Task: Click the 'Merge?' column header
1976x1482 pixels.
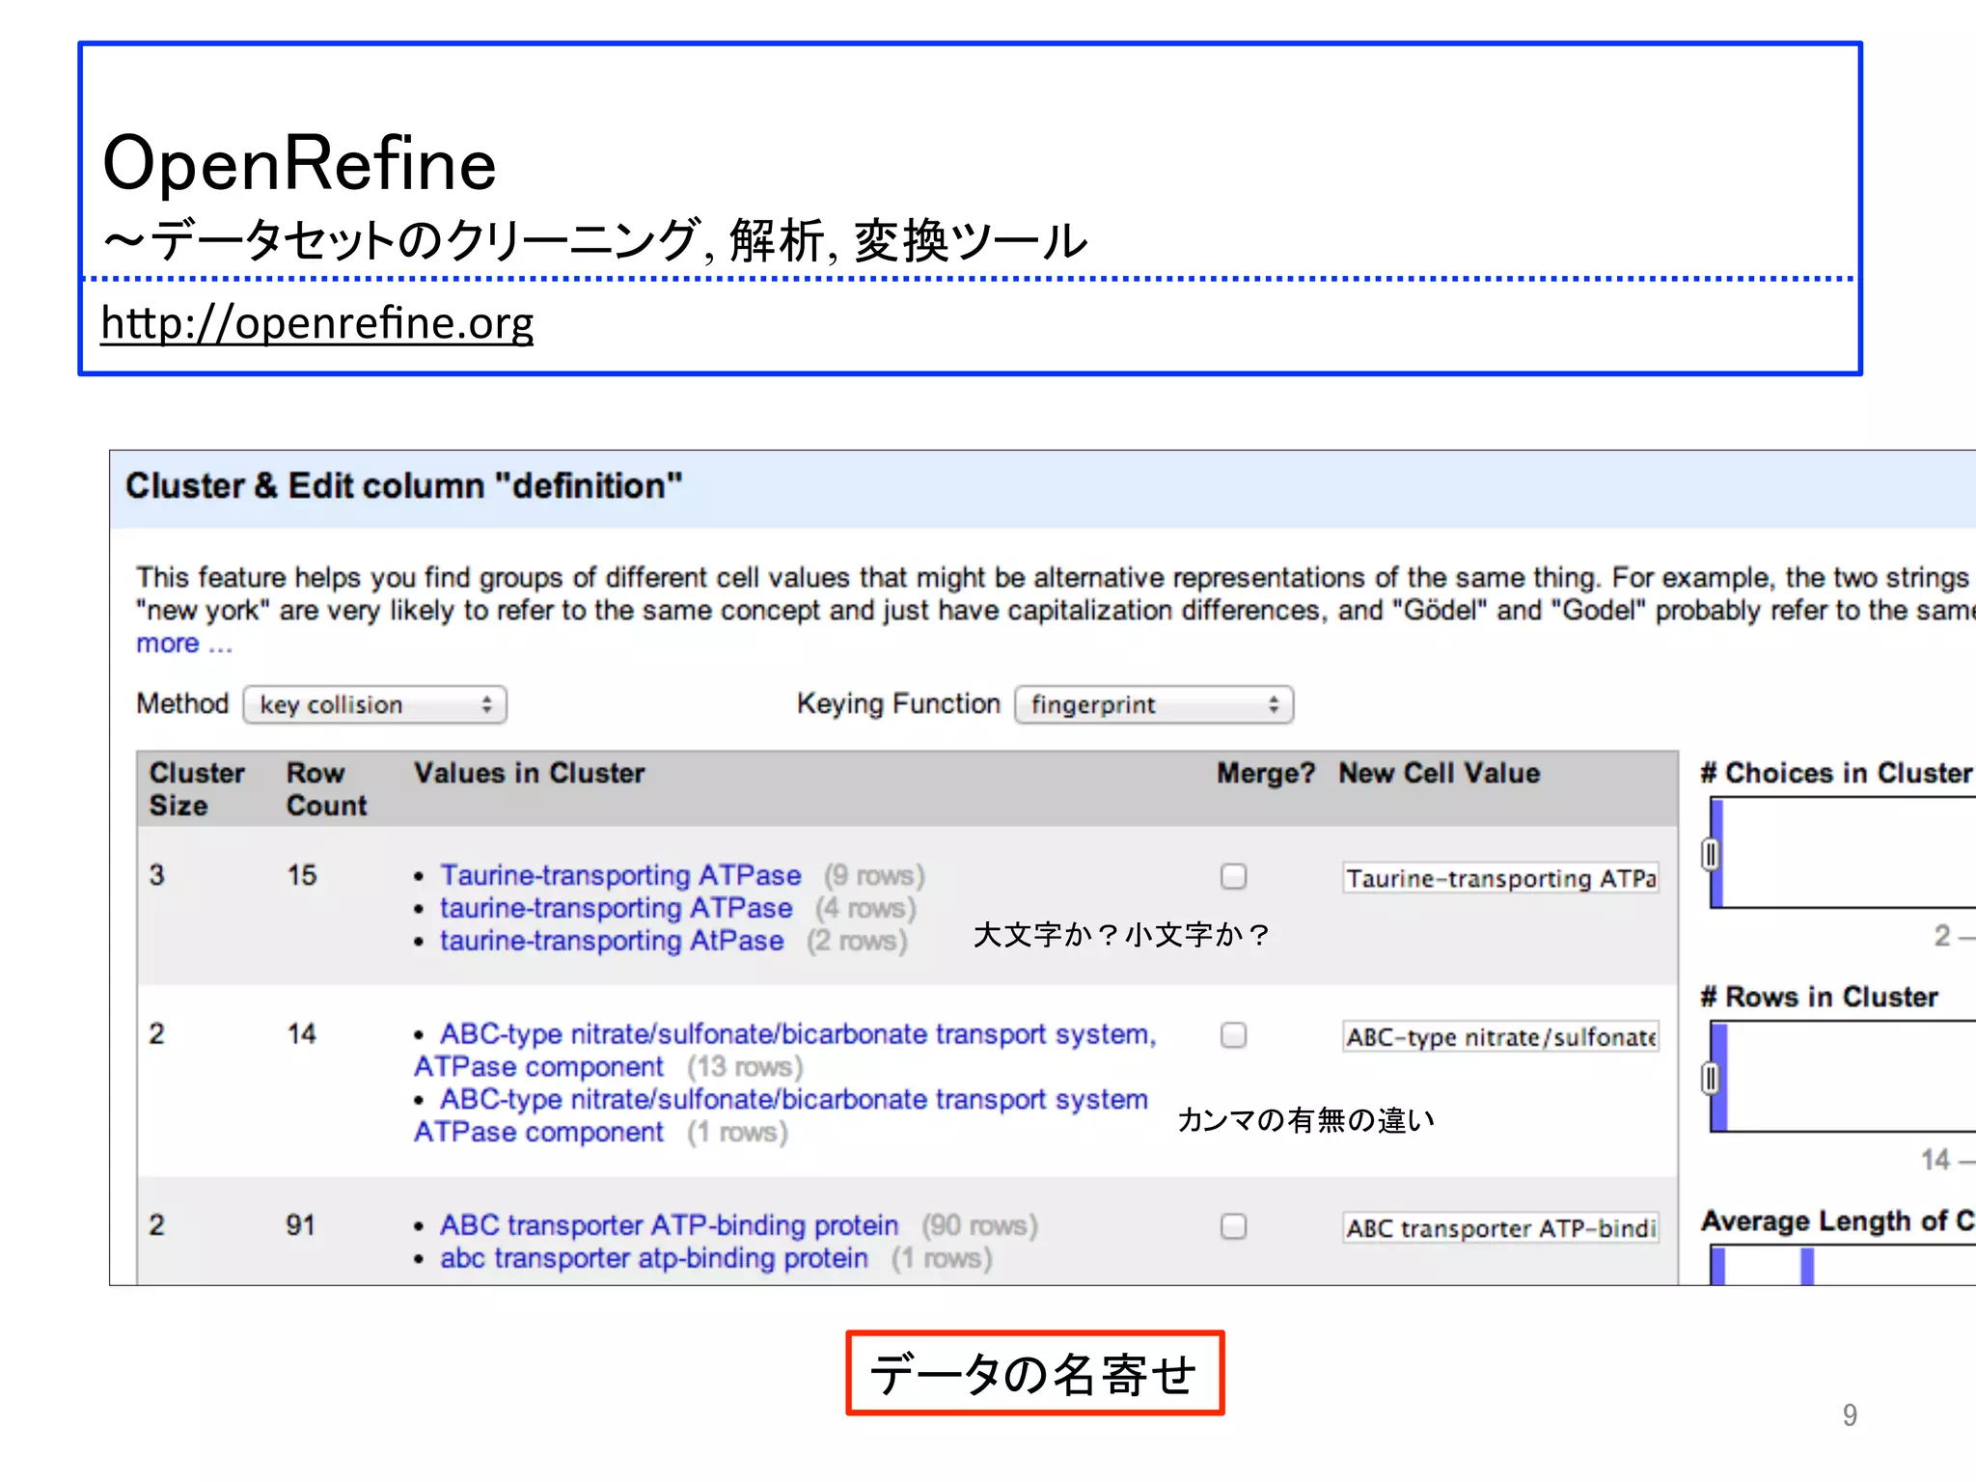Action: tap(1266, 773)
